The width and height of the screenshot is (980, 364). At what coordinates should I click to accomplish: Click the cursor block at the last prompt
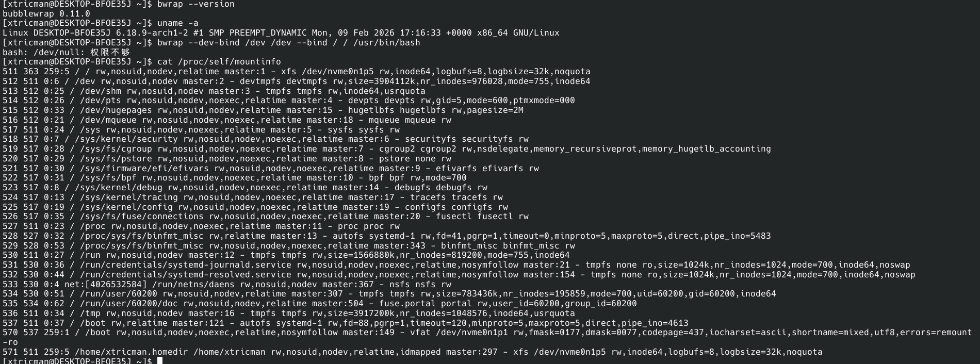click(x=160, y=360)
